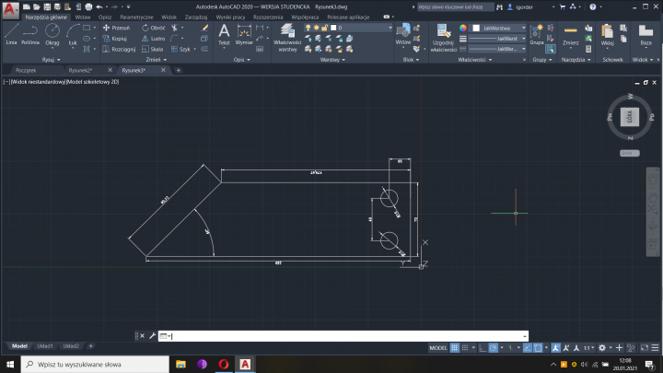Click the Kopiuj button

coord(115,39)
